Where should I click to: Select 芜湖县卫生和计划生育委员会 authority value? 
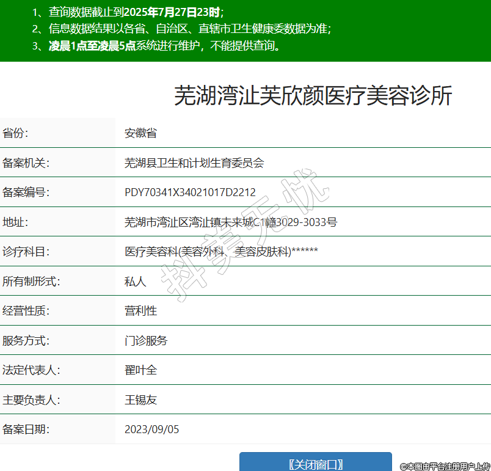click(x=194, y=162)
